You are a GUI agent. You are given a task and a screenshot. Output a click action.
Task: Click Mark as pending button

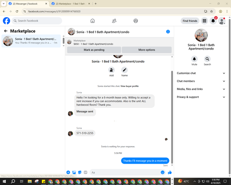94,50
